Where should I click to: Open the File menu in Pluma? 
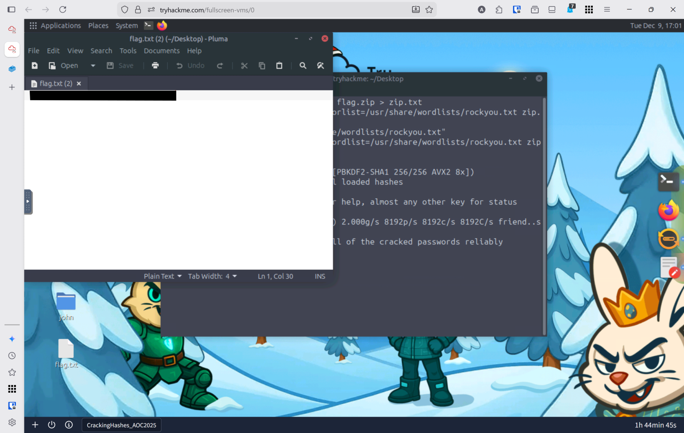(x=34, y=51)
